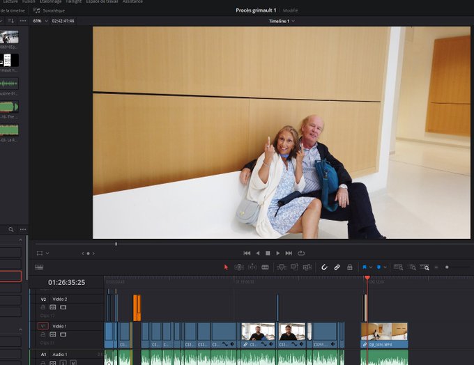
Task: Click the A1 audio track label
Action: pyautogui.click(x=43, y=355)
